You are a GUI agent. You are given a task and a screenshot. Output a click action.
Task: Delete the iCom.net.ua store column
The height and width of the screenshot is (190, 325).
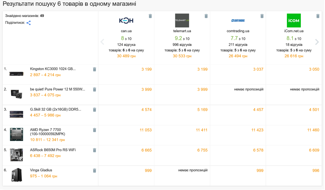pyautogui.click(x=318, y=16)
